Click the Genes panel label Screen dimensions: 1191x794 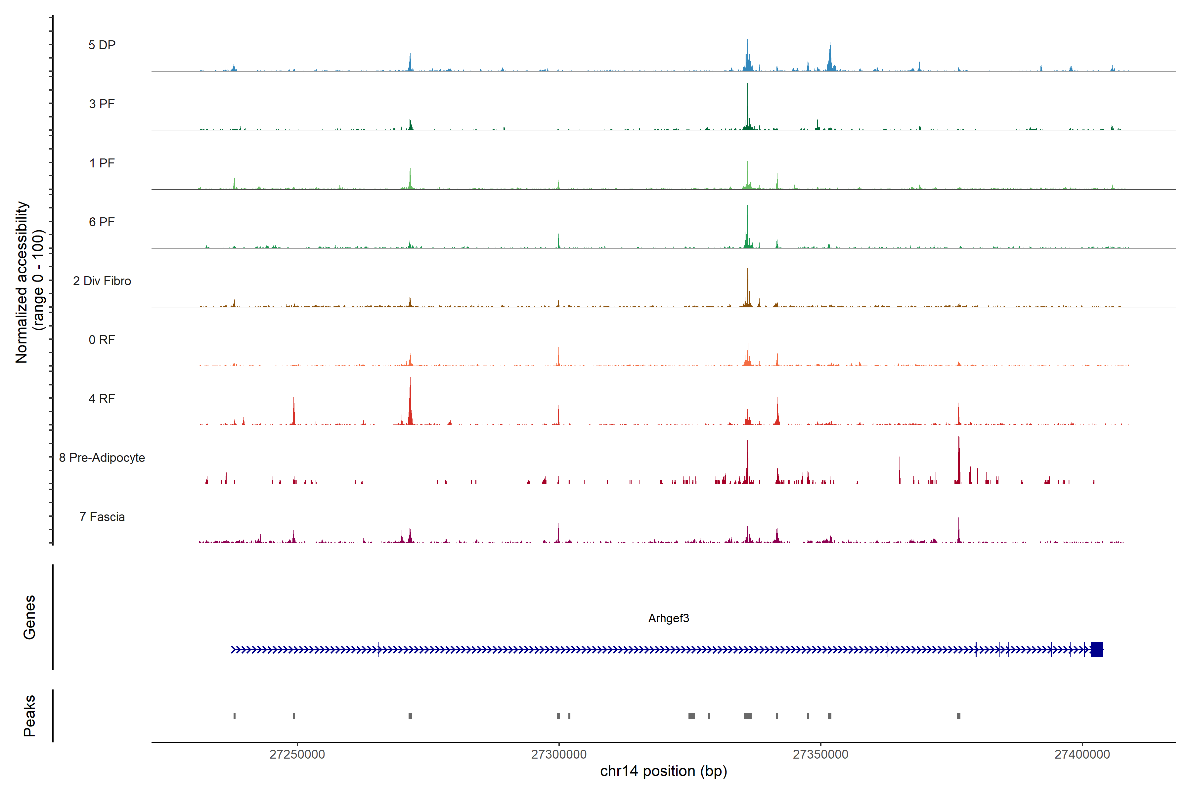click(29, 617)
